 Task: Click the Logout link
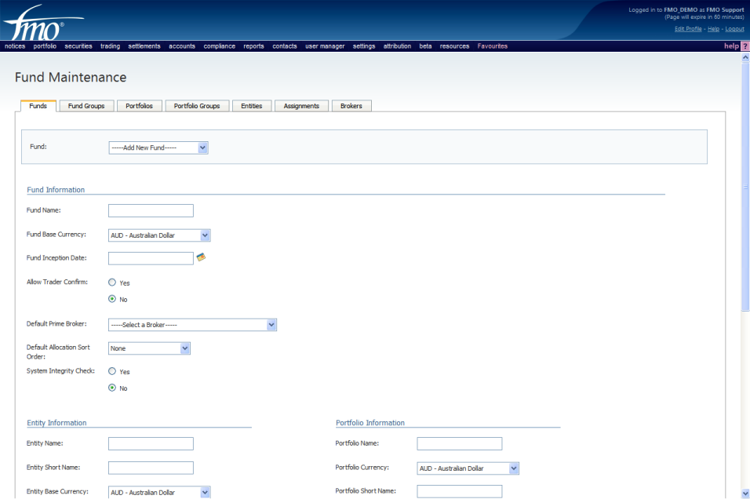(734, 29)
